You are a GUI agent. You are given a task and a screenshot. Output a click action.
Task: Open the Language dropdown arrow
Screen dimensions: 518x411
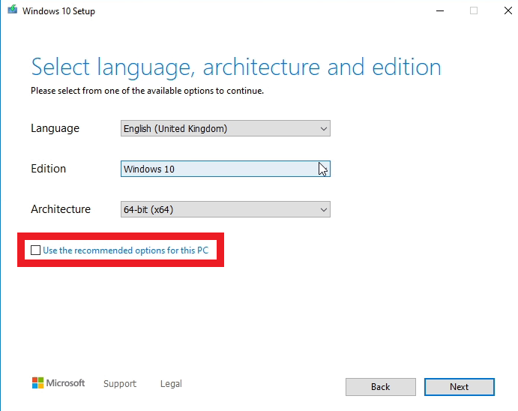pos(323,129)
